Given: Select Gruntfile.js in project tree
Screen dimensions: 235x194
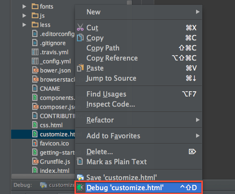Looking at the screenshot, I should [55, 162].
